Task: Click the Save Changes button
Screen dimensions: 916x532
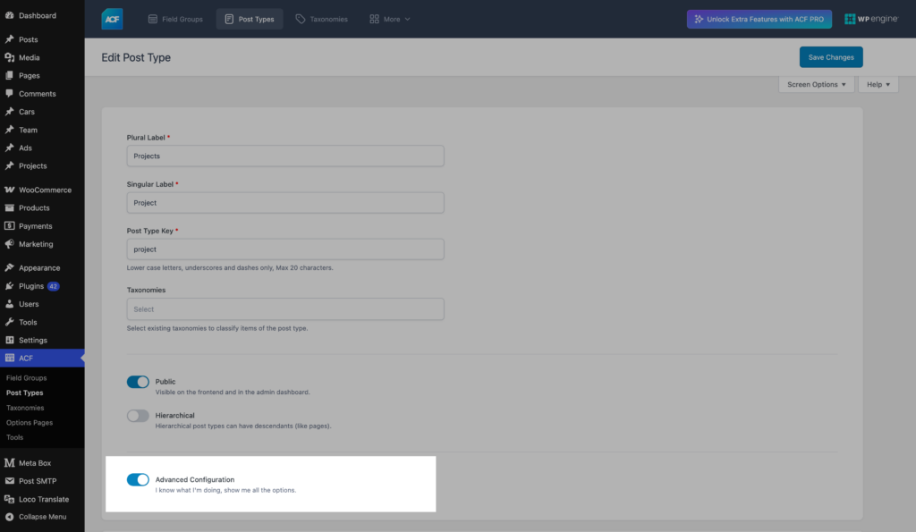Action: pyautogui.click(x=831, y=57)
